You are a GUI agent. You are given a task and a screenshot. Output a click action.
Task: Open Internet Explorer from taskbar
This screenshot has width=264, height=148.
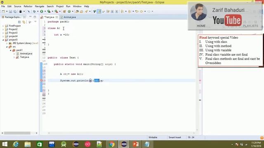point(16,144)
